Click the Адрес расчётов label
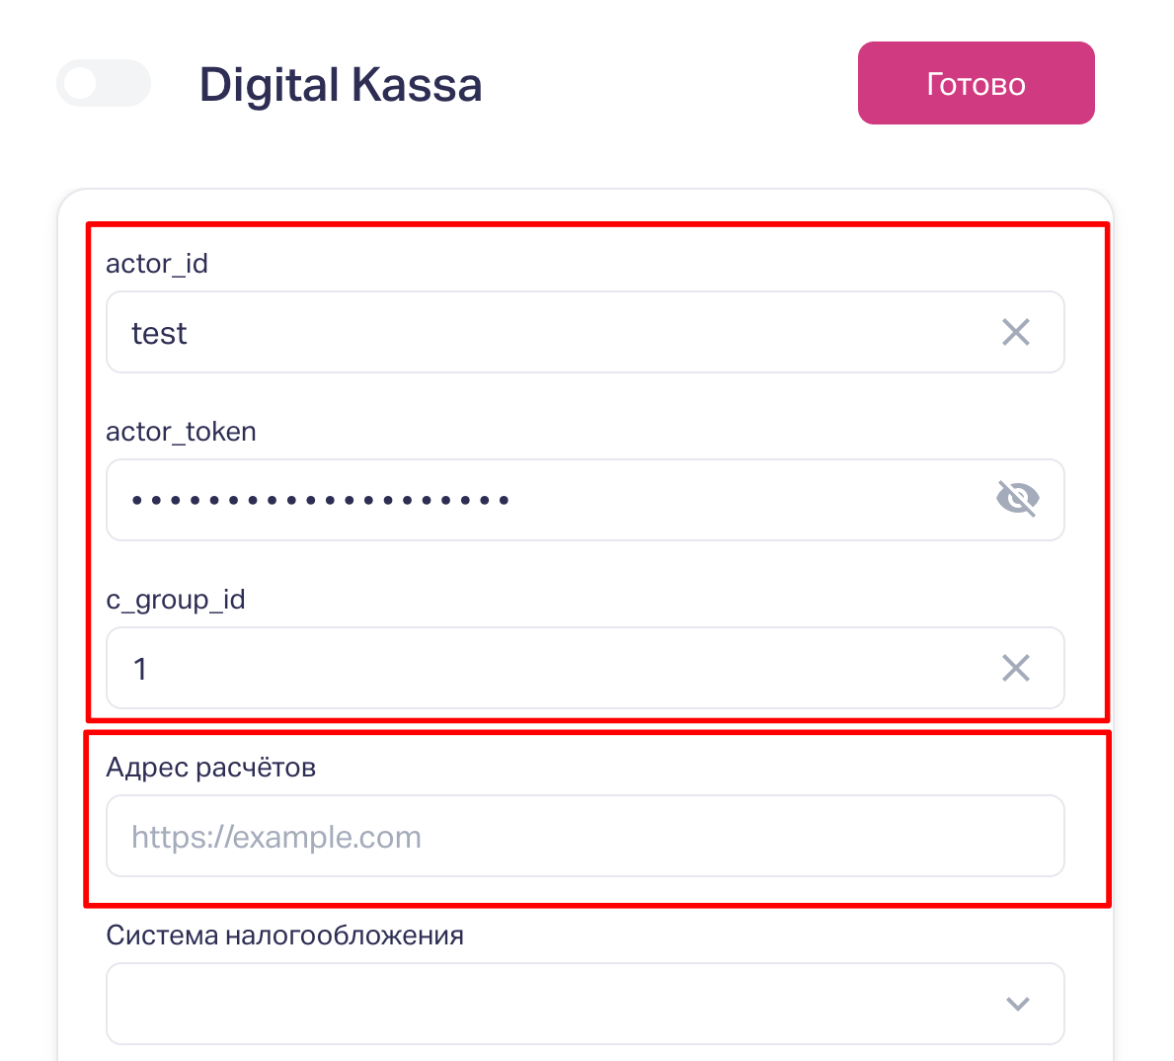Screen dimensions: 1174x1061 [211, 768]
